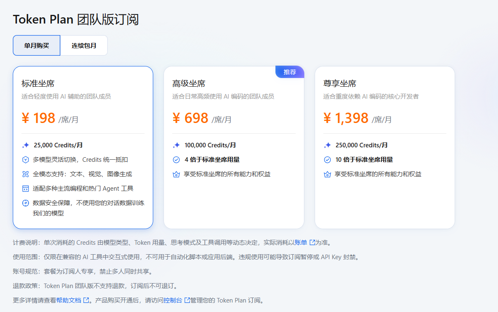Click the external-link icon after 帮助文档
This screenshot has width=498, height=312.
[x=86, y=300]
